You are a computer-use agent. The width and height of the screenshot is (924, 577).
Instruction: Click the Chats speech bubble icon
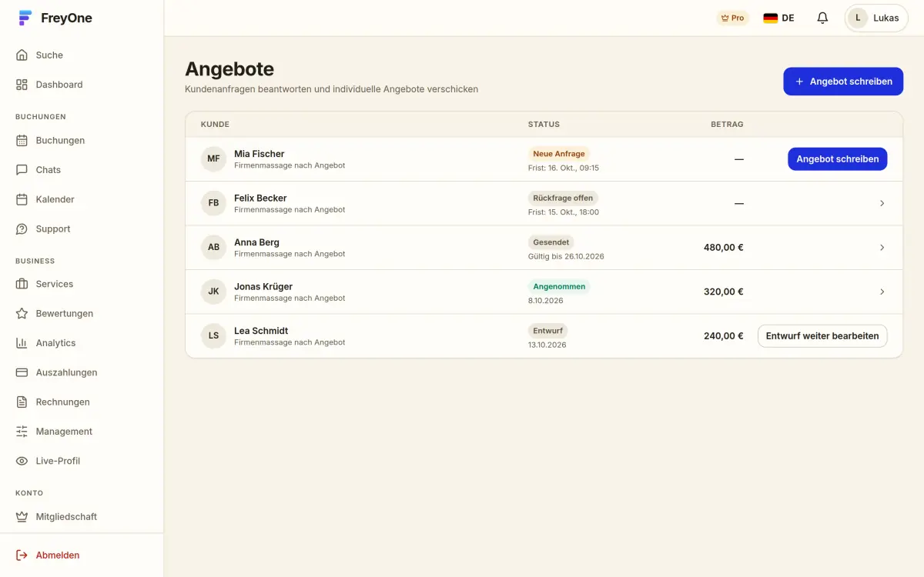(x=22, y=170)
